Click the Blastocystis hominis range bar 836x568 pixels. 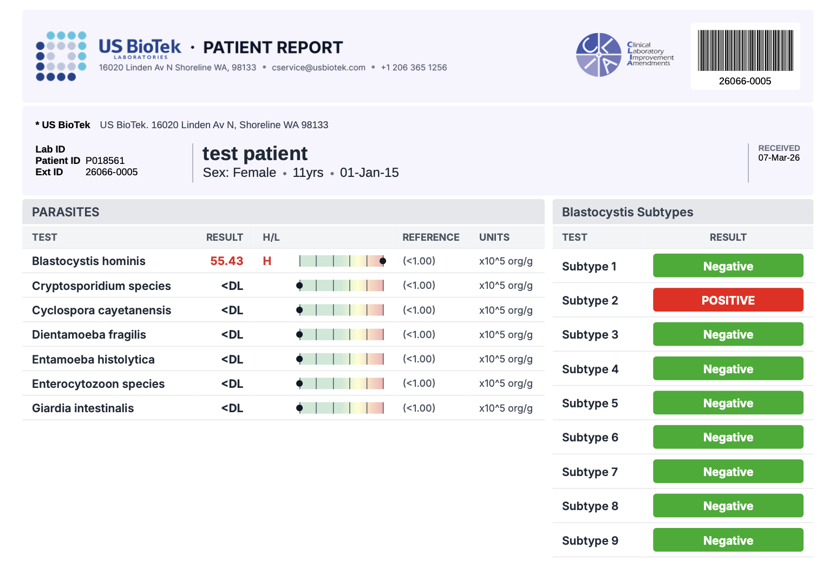[x=341, y=261]
